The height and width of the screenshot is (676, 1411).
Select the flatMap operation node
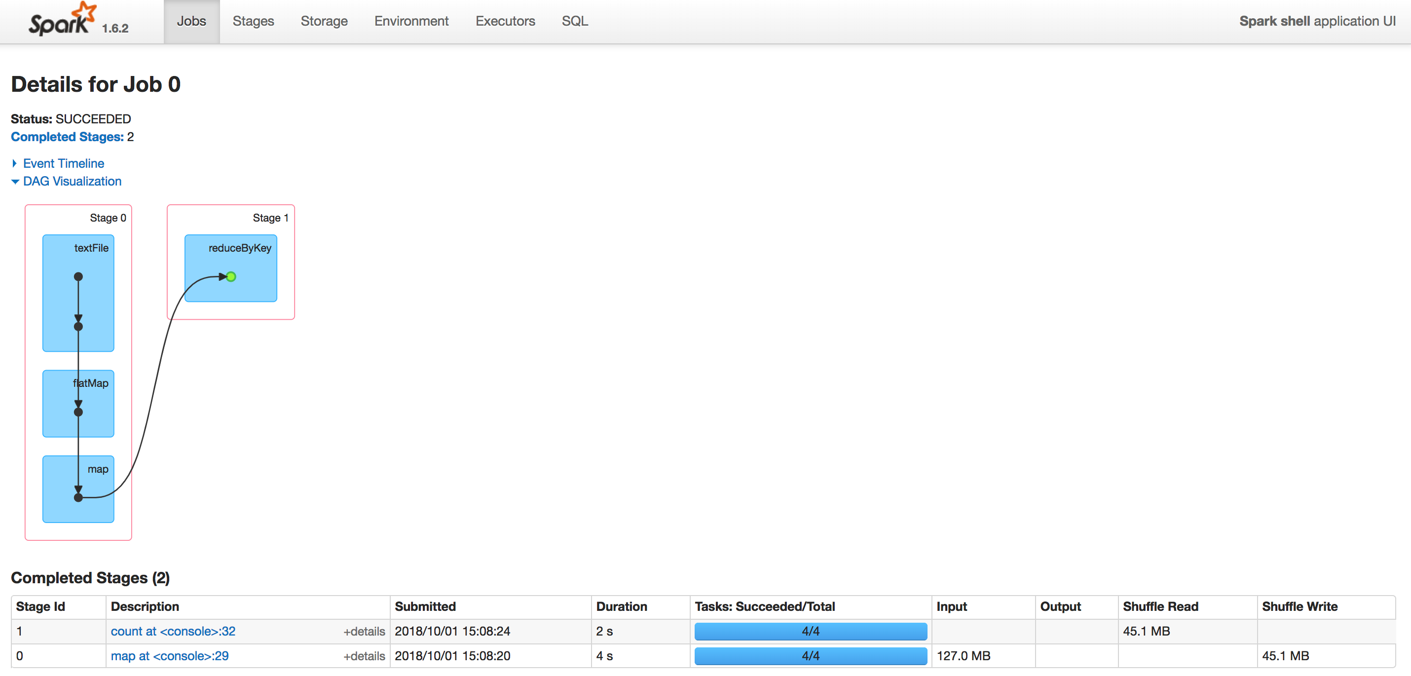point(78,403)
